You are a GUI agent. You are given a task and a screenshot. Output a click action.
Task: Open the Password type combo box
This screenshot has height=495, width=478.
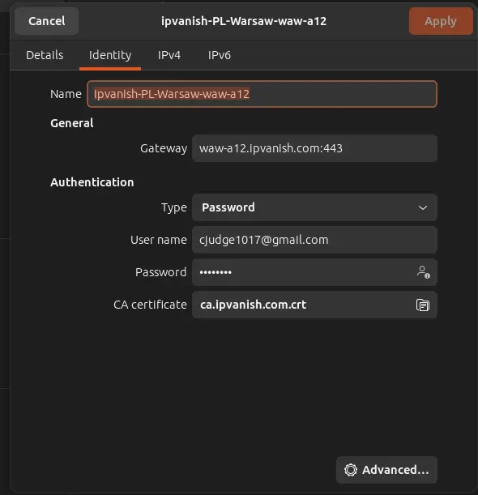[314, 207]
